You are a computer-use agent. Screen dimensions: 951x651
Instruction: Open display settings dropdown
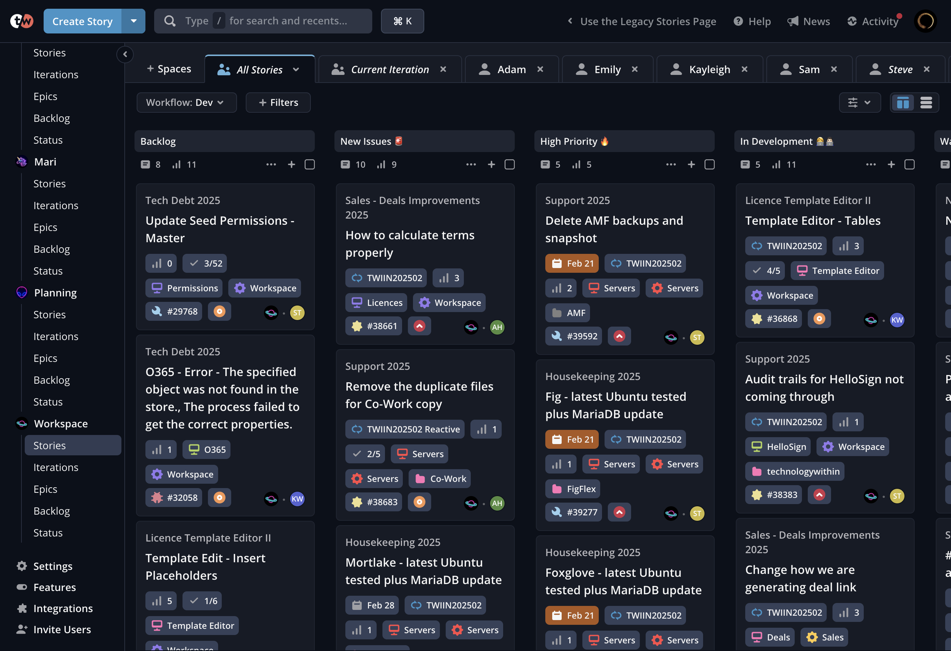coord(860,102)
